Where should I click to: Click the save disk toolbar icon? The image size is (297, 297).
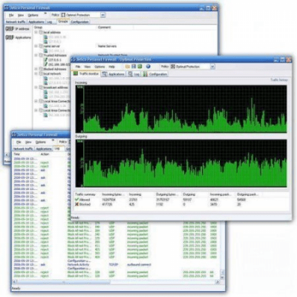pos(134,66)
